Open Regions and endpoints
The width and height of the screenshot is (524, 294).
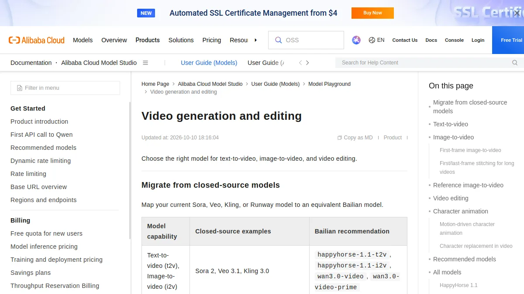[x=44, y=200]
